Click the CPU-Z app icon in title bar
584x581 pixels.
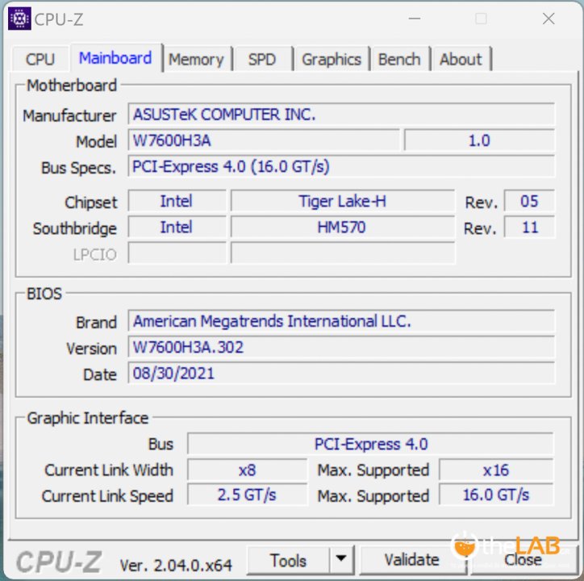click(19, 19)
